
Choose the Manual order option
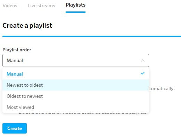point(76,74)
